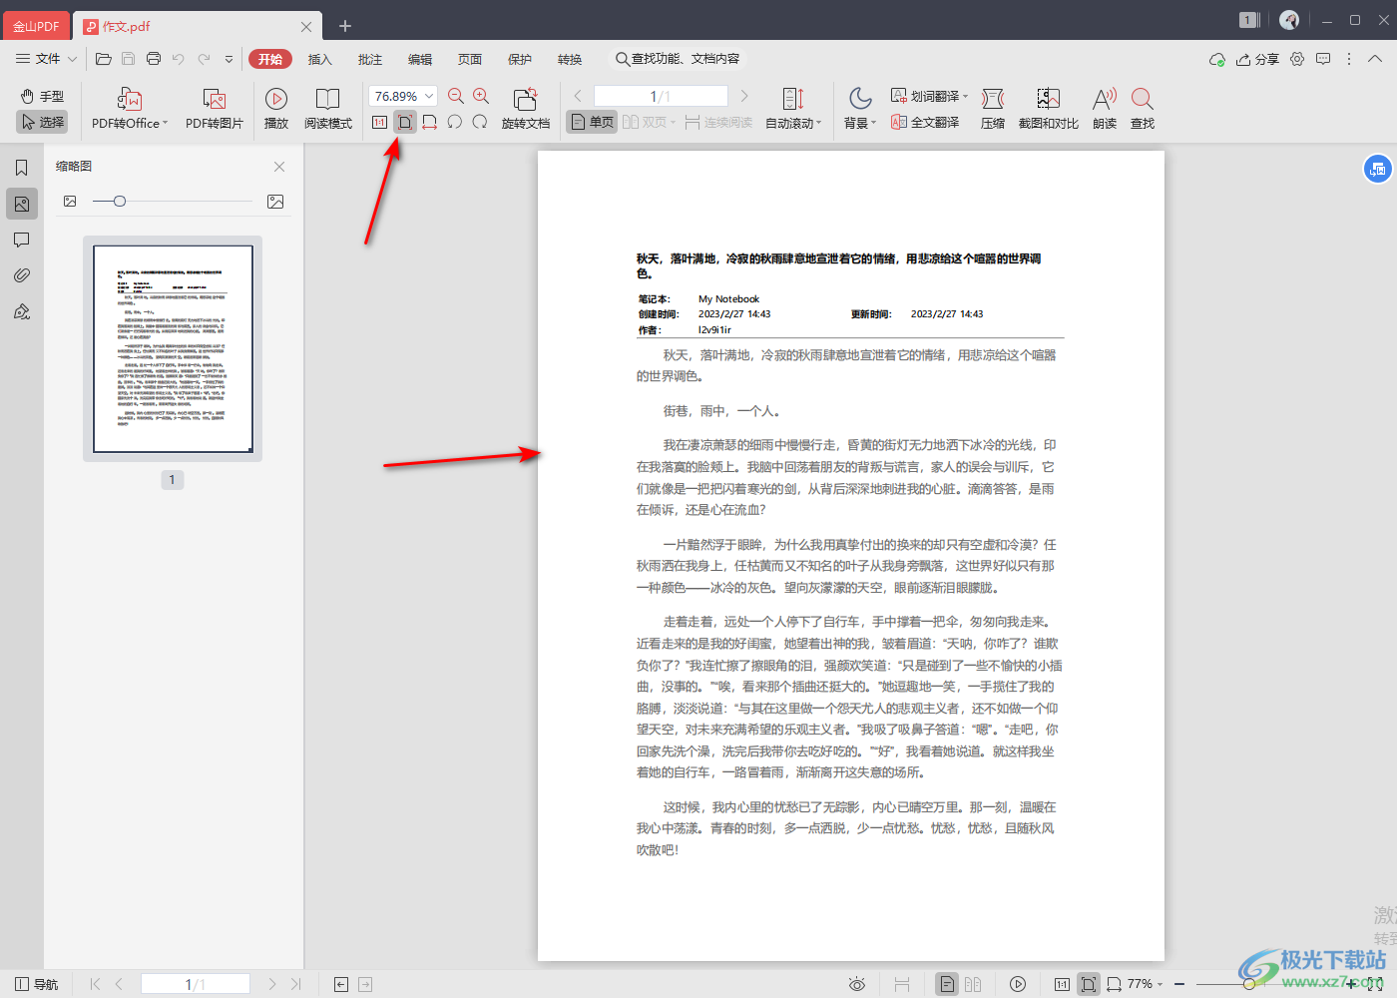
Task: Click the larger thumbnails icon
Action: (x=275, y=202)
